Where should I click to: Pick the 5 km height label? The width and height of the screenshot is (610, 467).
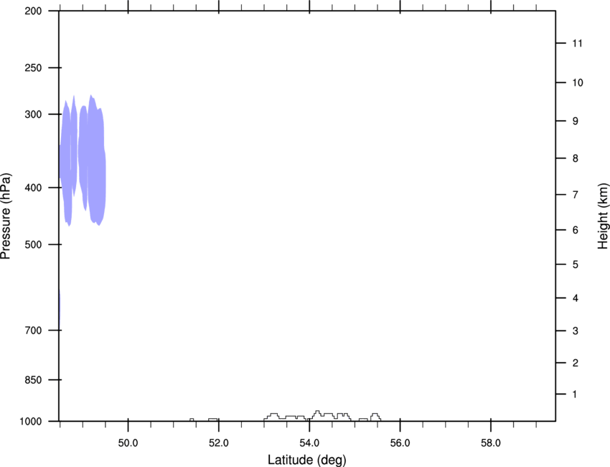point(576,265)
